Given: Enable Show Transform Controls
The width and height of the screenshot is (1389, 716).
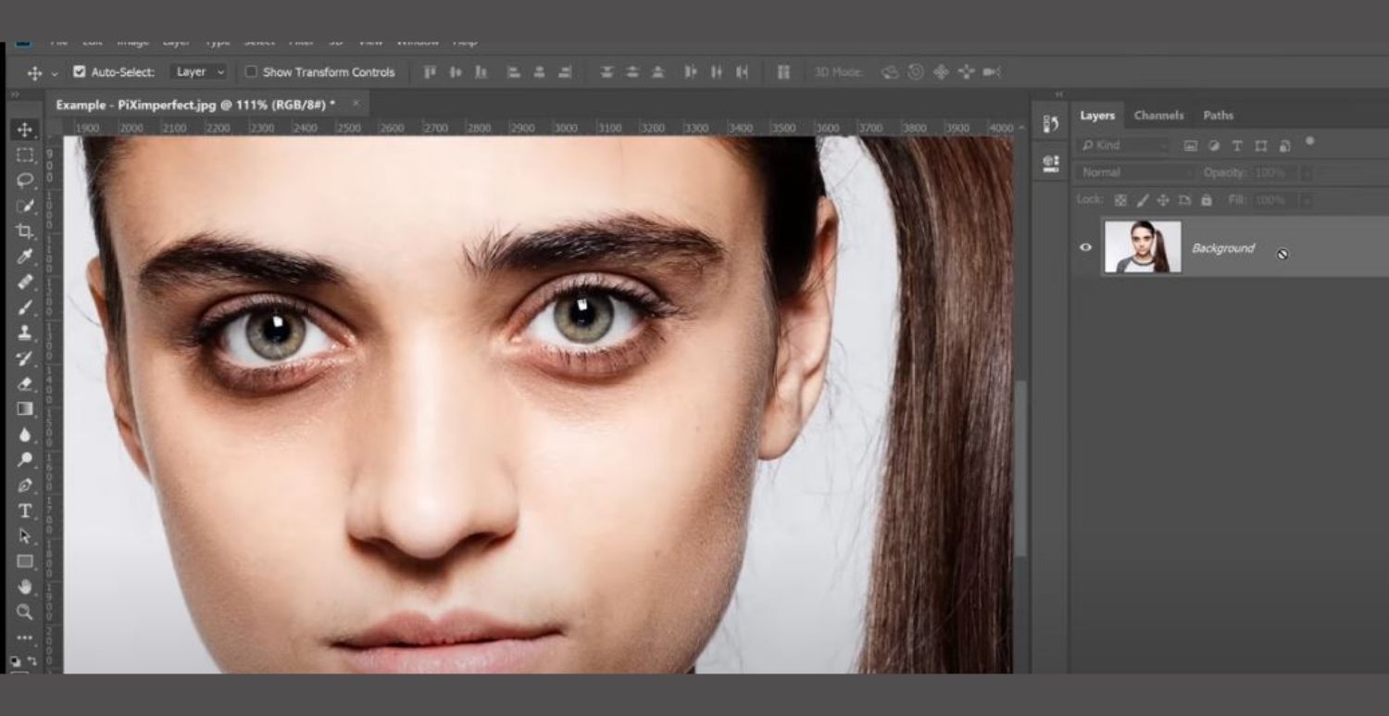Looking at the screenshot, I should [252, 72].
